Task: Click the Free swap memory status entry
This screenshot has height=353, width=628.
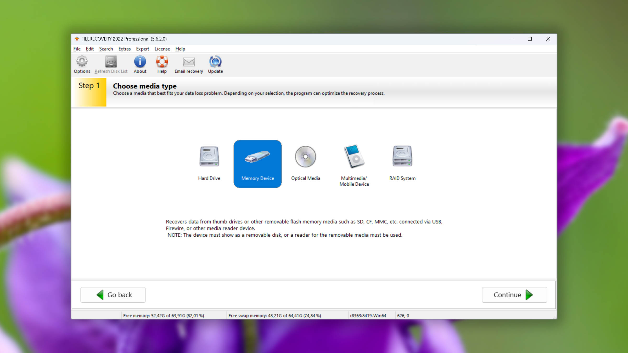Action: click(x=275, y=316)
